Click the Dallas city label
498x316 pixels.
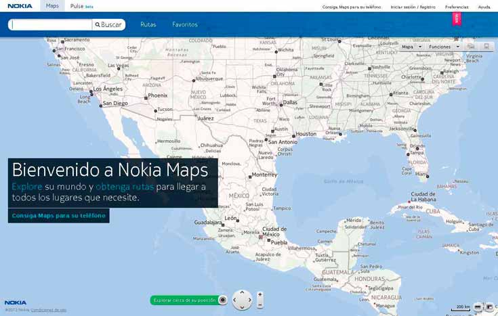tap(290, 102)
